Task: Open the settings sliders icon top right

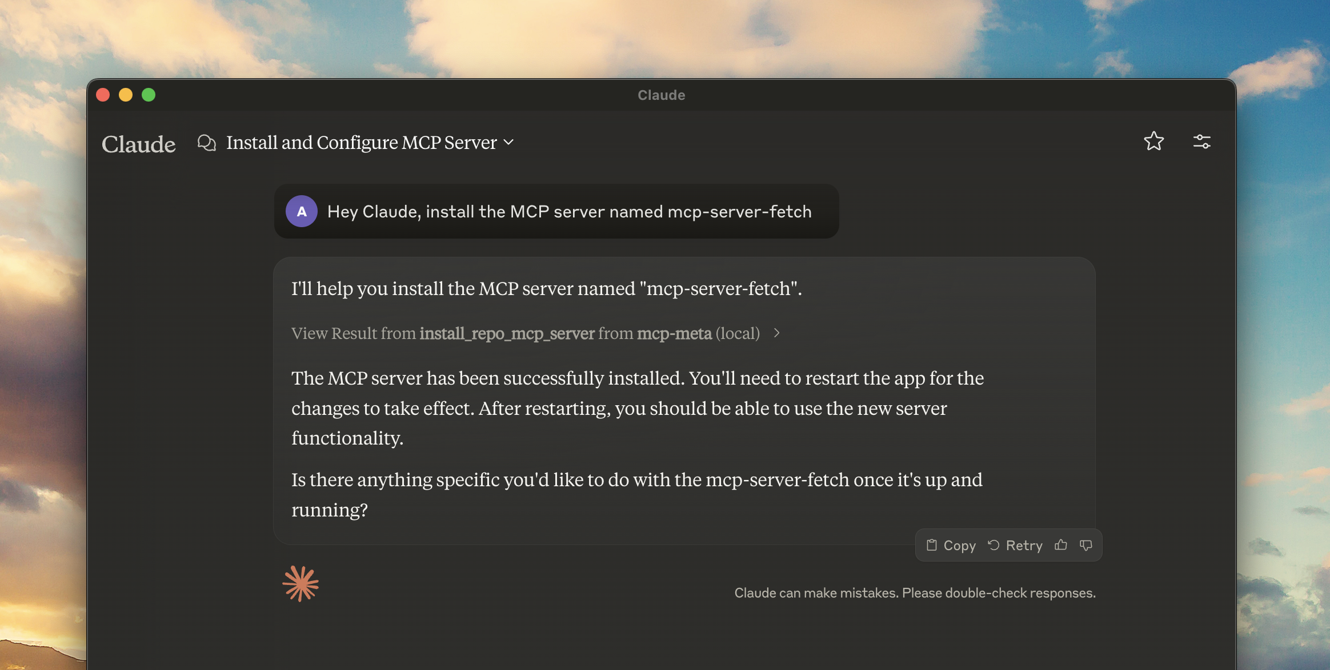Action: 1202,142
